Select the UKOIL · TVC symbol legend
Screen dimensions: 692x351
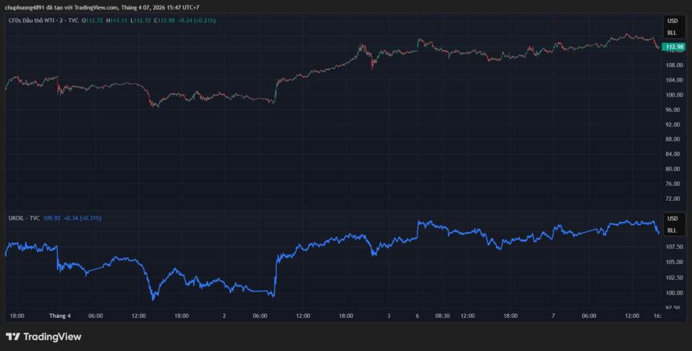point(23,218)
